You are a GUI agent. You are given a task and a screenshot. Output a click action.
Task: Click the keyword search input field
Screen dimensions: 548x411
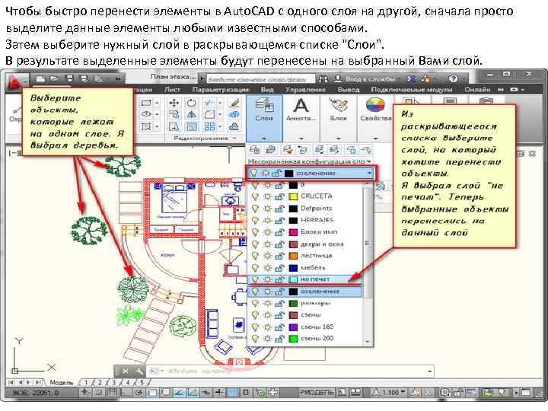point(260,79)
